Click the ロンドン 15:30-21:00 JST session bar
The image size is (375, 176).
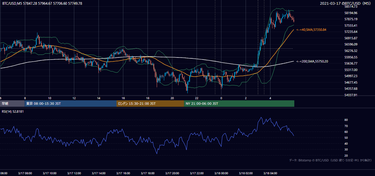150,104
